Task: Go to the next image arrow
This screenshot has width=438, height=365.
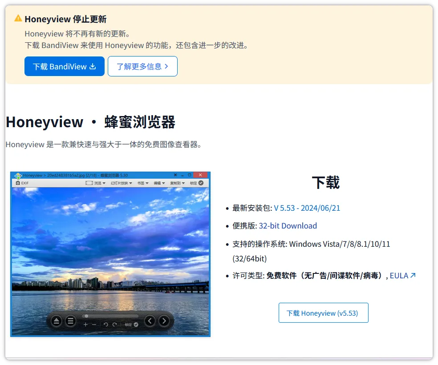Action: click(x=164, y=321)
